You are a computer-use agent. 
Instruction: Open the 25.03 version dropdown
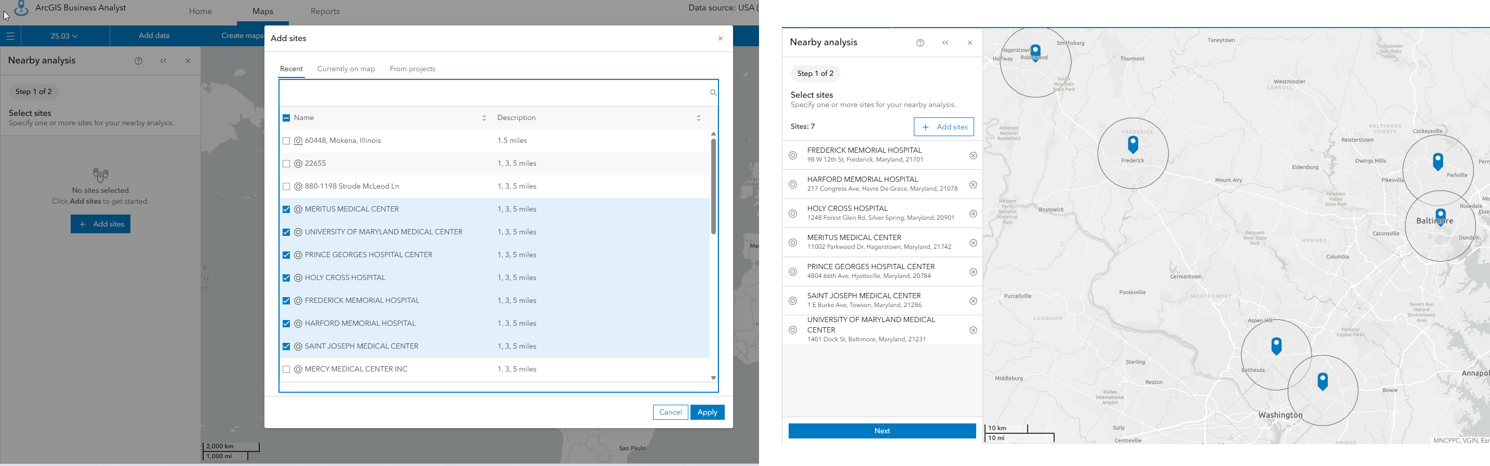[x=64, y=36]
